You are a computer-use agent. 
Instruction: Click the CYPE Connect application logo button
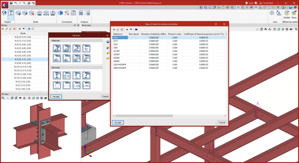[5, 5]
